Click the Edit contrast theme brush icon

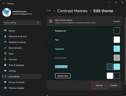[51, 21]
